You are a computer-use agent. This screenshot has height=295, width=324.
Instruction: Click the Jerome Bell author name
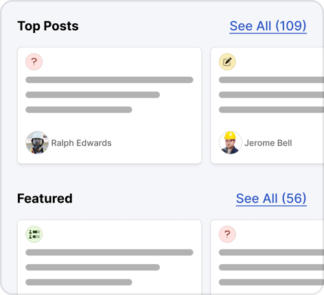coord(268,143)
